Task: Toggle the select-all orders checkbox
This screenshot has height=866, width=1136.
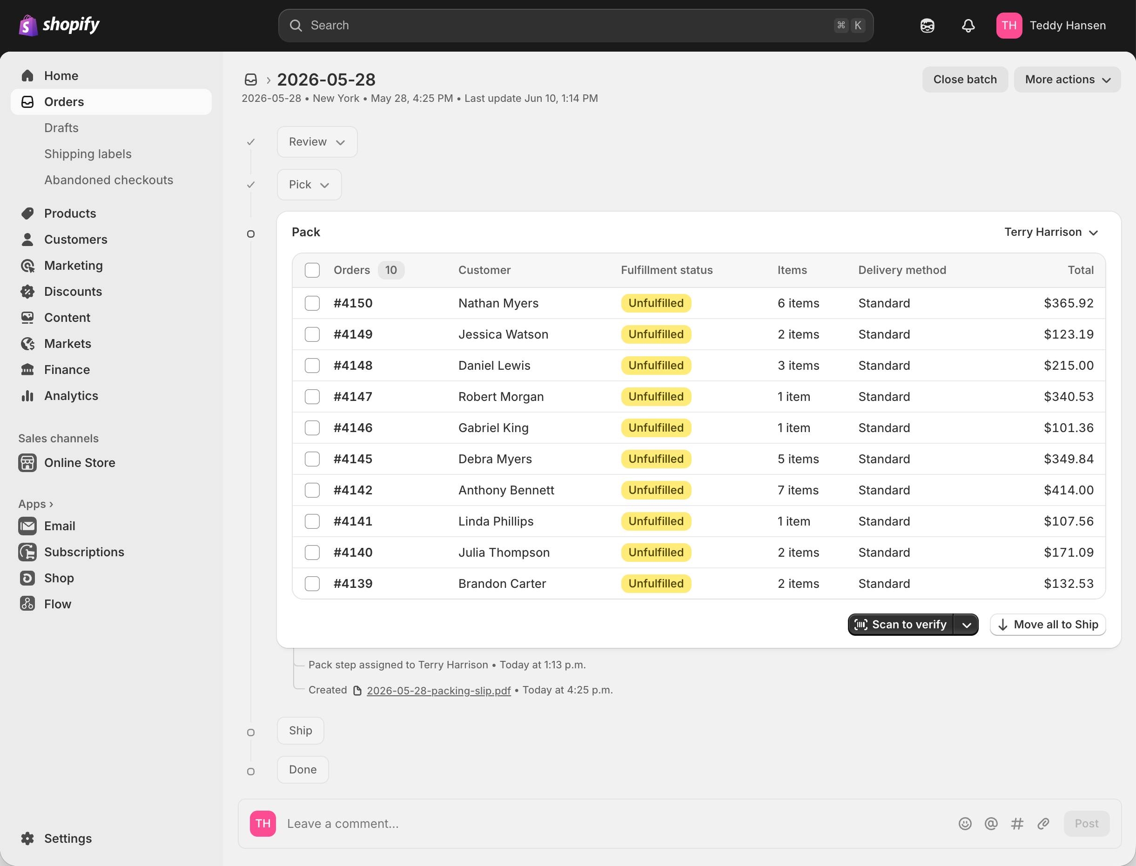Action: [312, 270]
